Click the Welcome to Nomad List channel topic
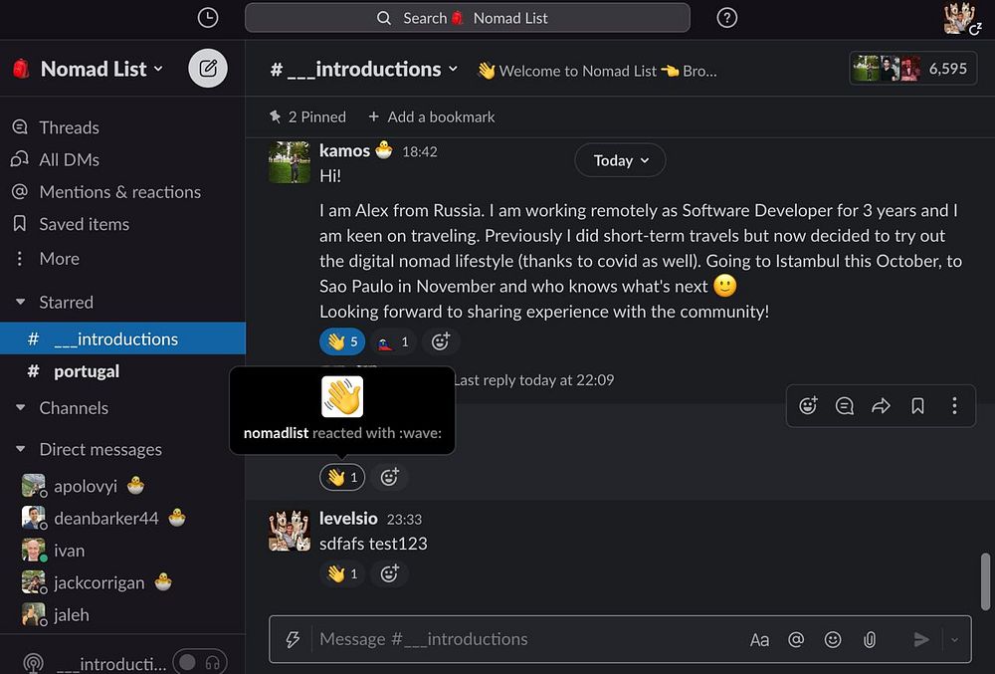Screen dimensions: 995x674 point(597,71)
